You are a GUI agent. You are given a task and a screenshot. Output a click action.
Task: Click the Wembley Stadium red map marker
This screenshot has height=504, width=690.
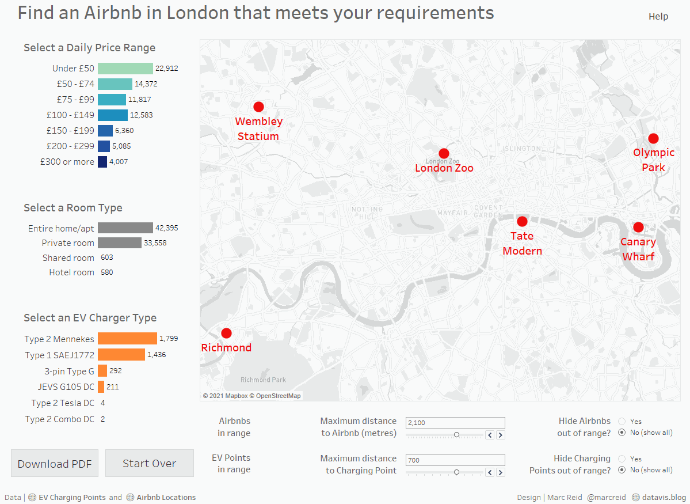click(x=258, y=107)
